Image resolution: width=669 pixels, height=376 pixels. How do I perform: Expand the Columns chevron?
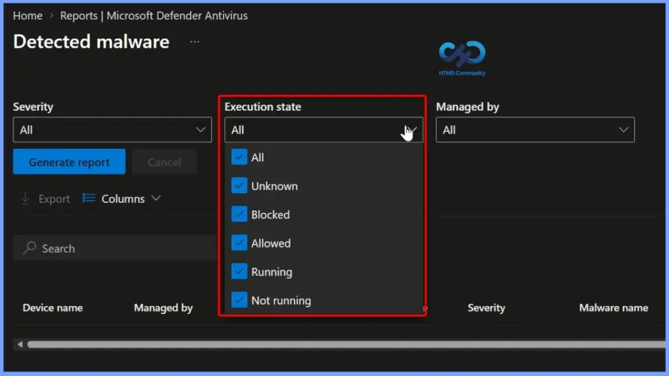[x=156, y=198]
